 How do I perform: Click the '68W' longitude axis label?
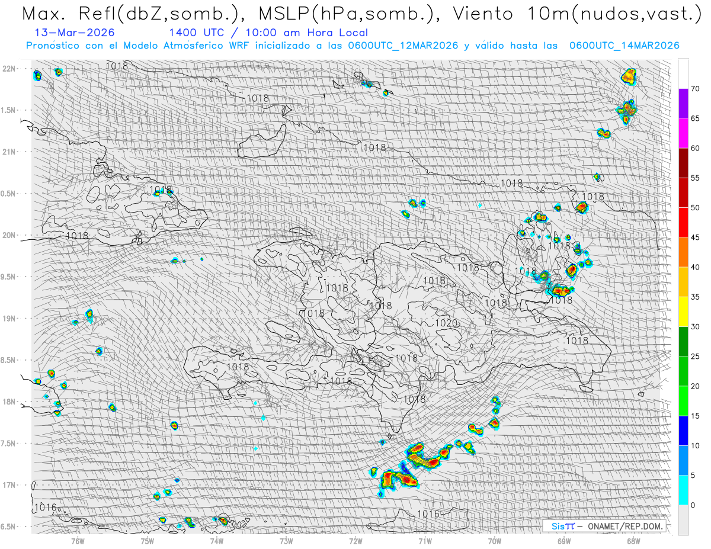pos(633,541)
